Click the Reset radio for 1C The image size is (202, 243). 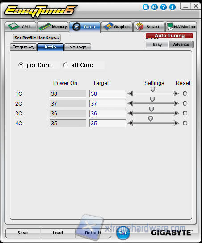(185, 94)
